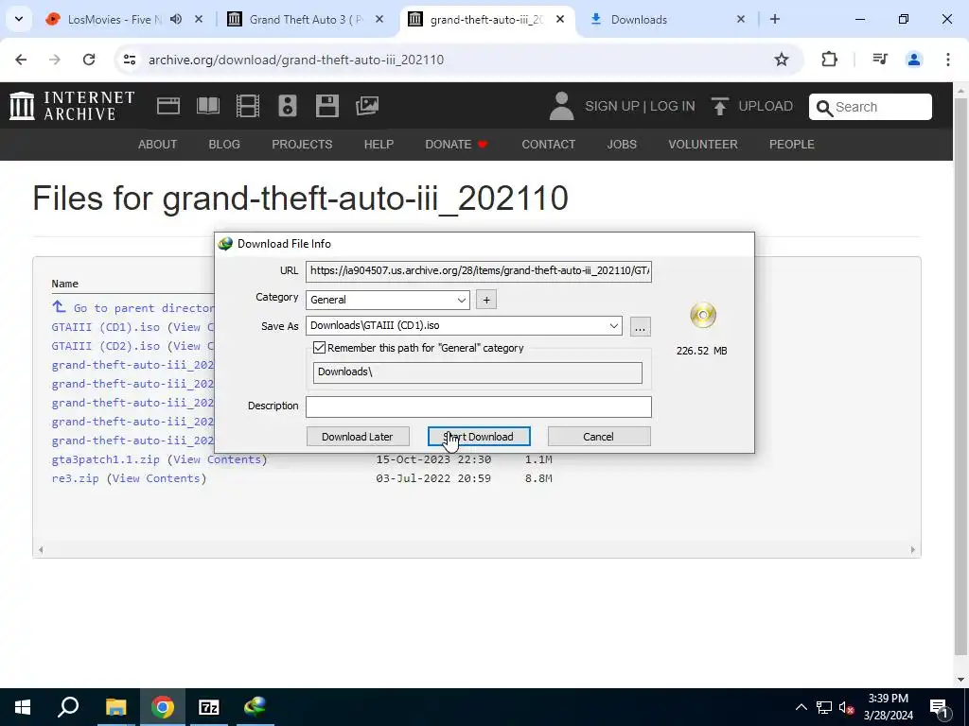Open the Software floppy disk icon
The width and height of the screenshot is (969, 726).
click(x=326, y=106)
